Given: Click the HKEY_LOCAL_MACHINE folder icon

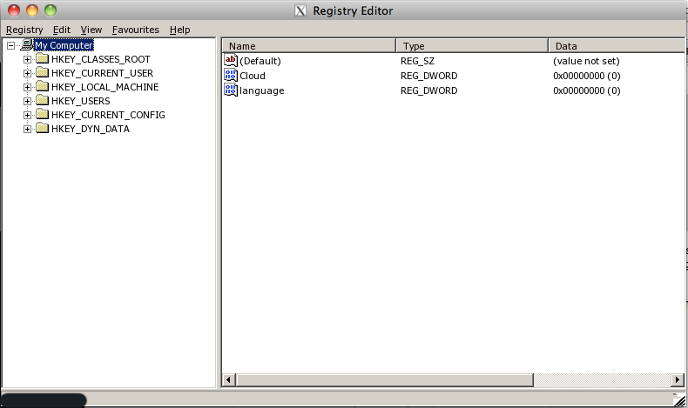Looking at the screenshot, I should (x=42, y=87).
